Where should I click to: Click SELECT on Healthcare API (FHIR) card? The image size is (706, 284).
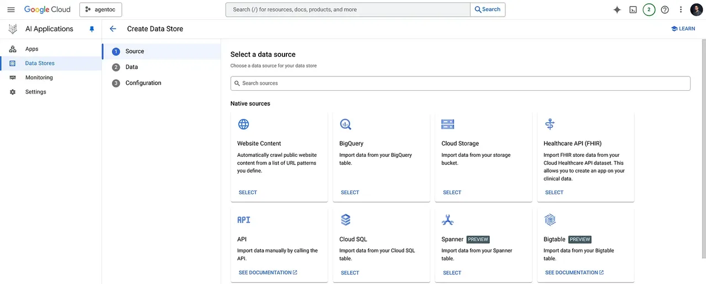click(554, 192)
